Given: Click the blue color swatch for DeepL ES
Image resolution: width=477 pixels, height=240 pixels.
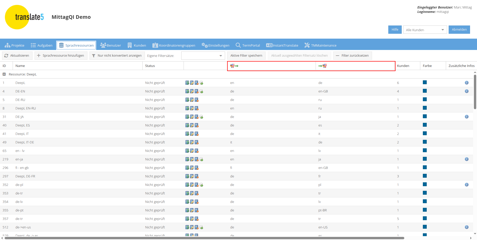Looking at the screenshot, I should 425,125.
